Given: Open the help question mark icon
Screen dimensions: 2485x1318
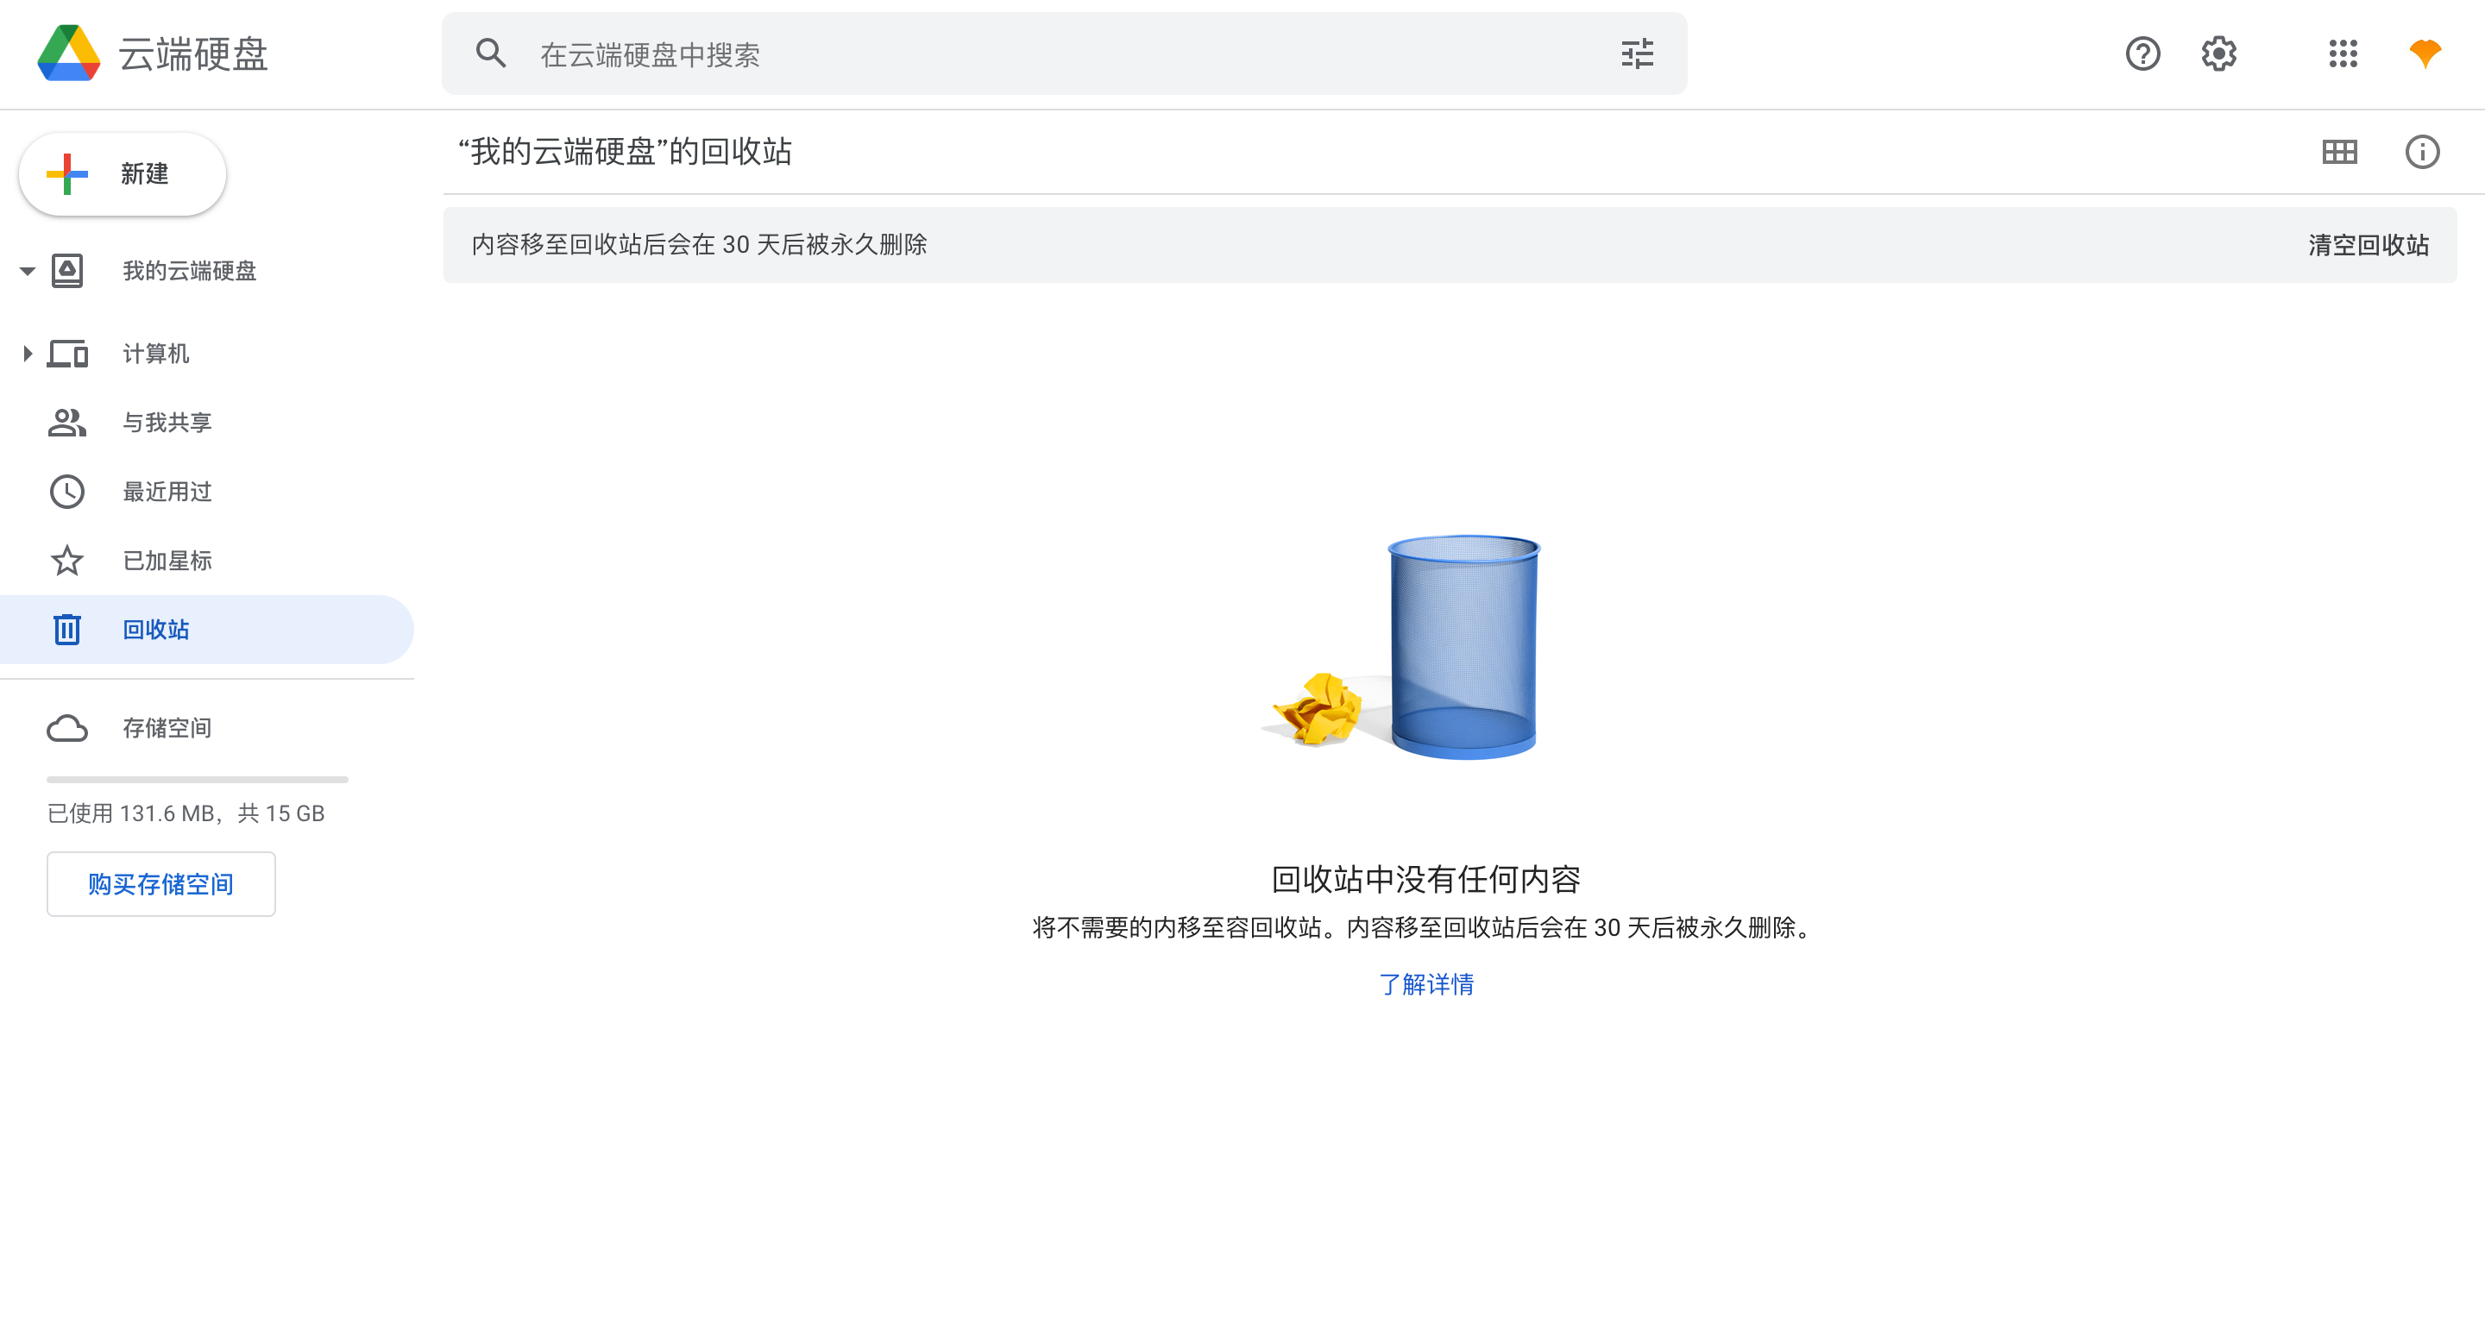Looking at the screenshot, I should [x=2142, y=54].
